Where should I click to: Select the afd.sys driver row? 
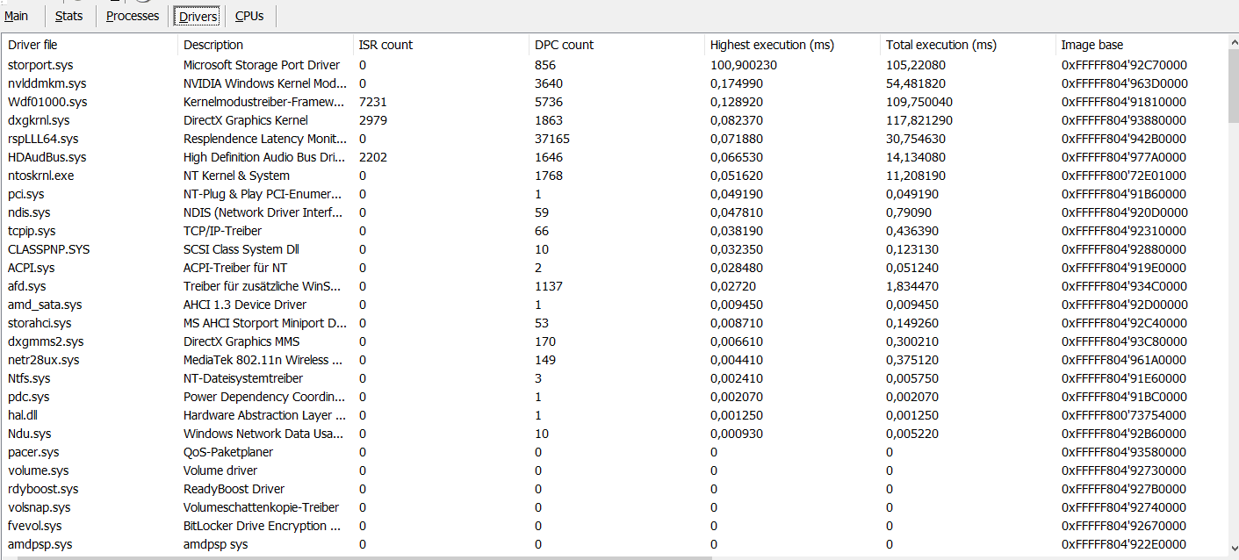[615, 286]
